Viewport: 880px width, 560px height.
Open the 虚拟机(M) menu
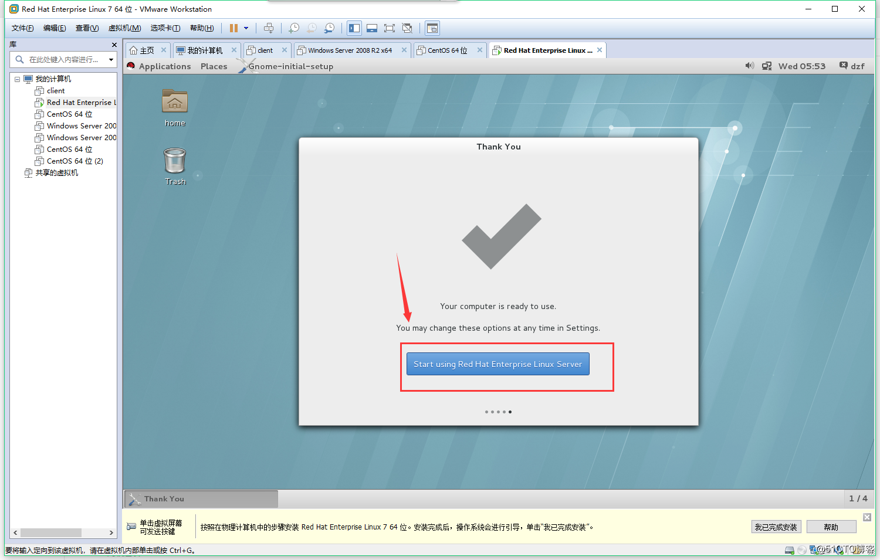pyautogui.click(x=124, y=28)
